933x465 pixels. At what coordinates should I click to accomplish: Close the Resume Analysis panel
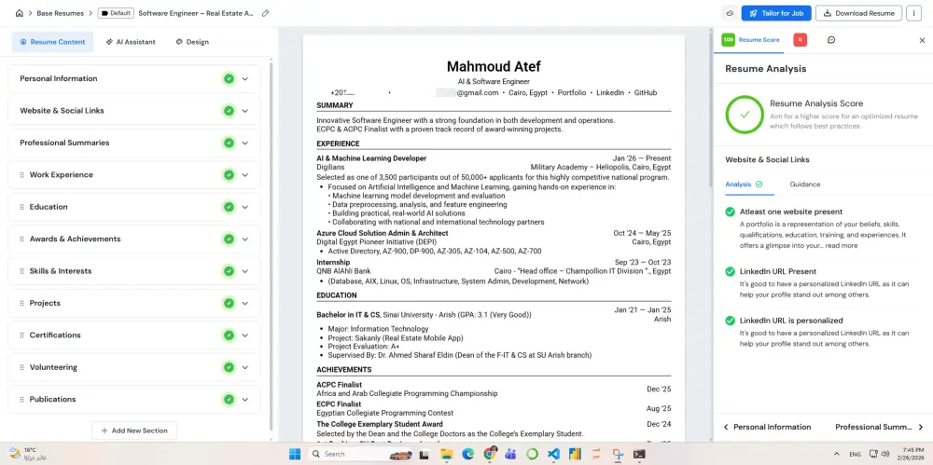922,40
